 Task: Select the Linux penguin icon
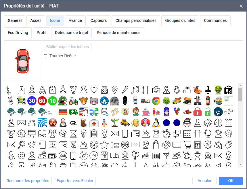156,123
